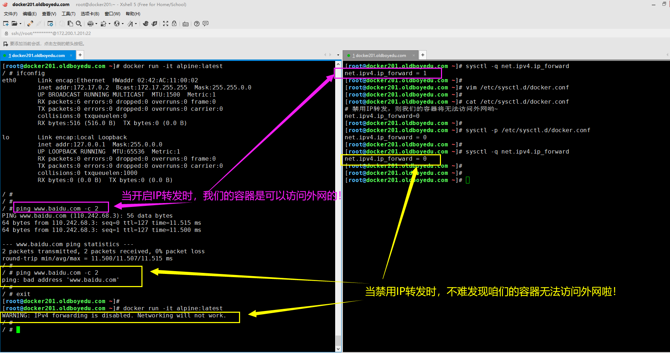Click the New Session toolbar icon
The width and height of the screenshot is (670, 353).
[x=6, y=24]
